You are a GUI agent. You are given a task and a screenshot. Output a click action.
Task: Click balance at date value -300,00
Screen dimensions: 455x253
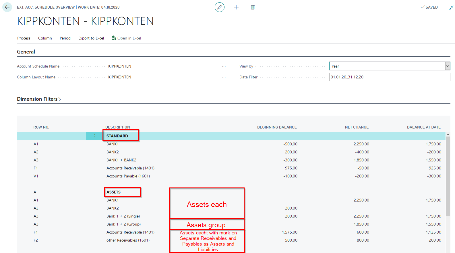(x=434, y=176)
